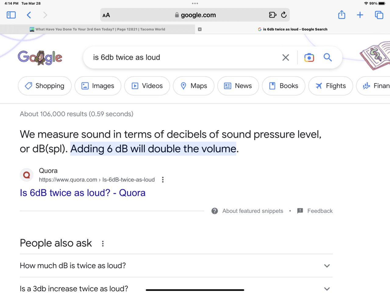Select the Images search filter
The width and height of the screenshot is (390, 293).
coord(98,86)
